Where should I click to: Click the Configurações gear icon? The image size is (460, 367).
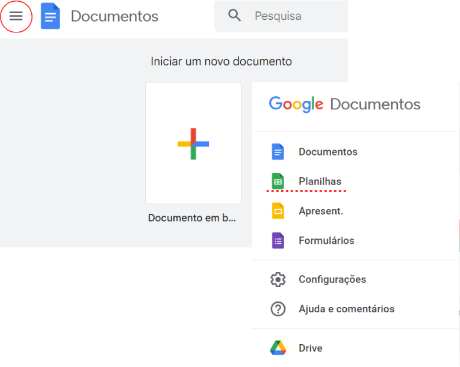278,279
